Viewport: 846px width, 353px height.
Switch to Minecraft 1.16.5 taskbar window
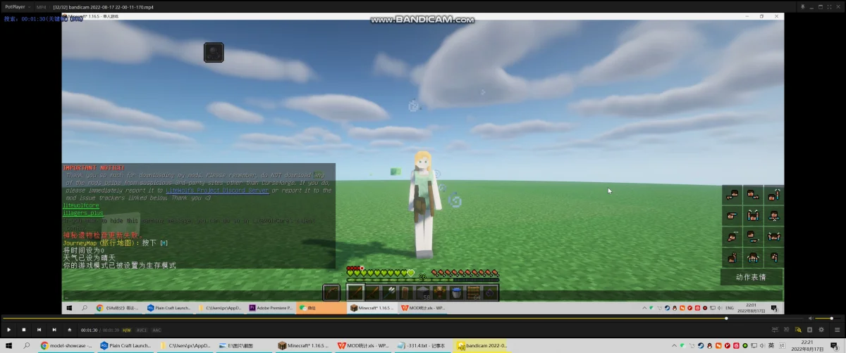304,345
